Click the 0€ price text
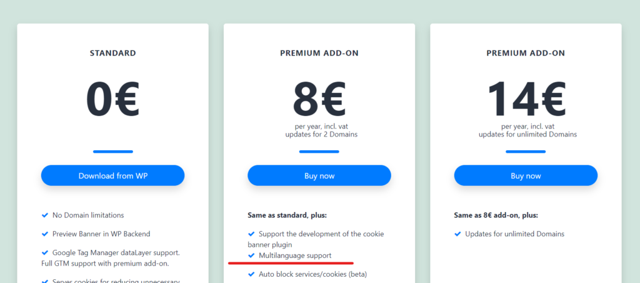The width and height of the screenshot is (640, 283). [112, 100]
